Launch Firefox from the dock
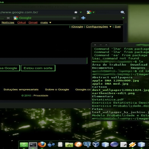Viewport: 149px width, 149px height. (42, 145)
